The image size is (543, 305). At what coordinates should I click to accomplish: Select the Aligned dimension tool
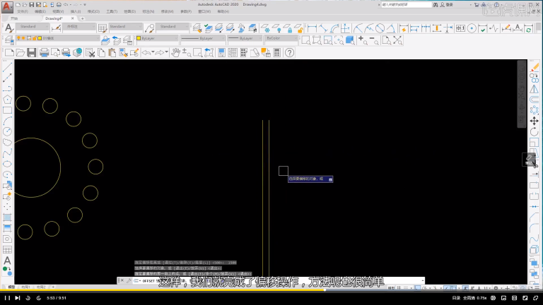pyautogui.click(x=323, y=28)
